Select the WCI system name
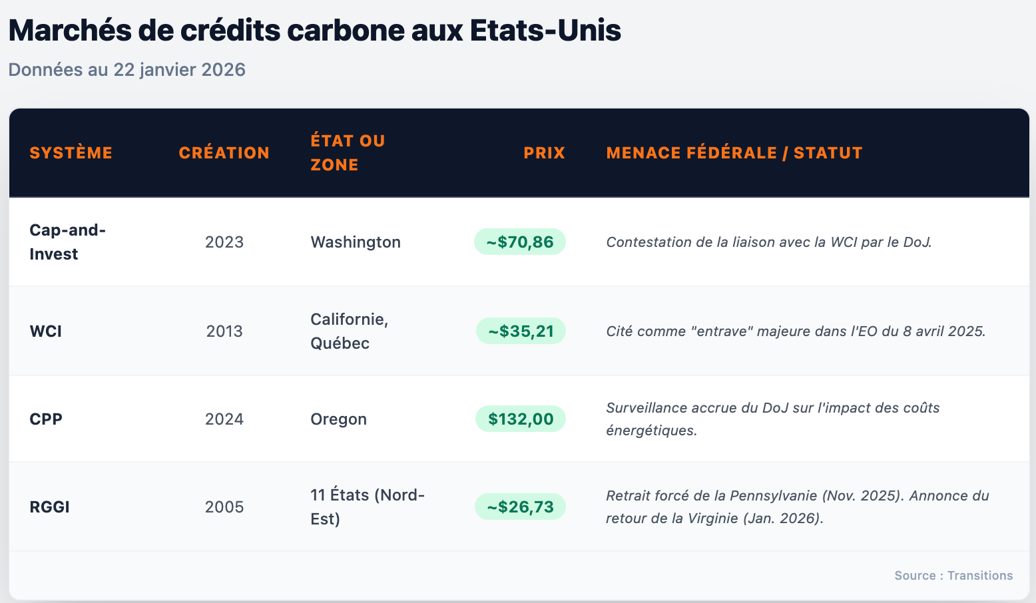Viewport: 1036px width, 603px height. [x=46, y=331]
